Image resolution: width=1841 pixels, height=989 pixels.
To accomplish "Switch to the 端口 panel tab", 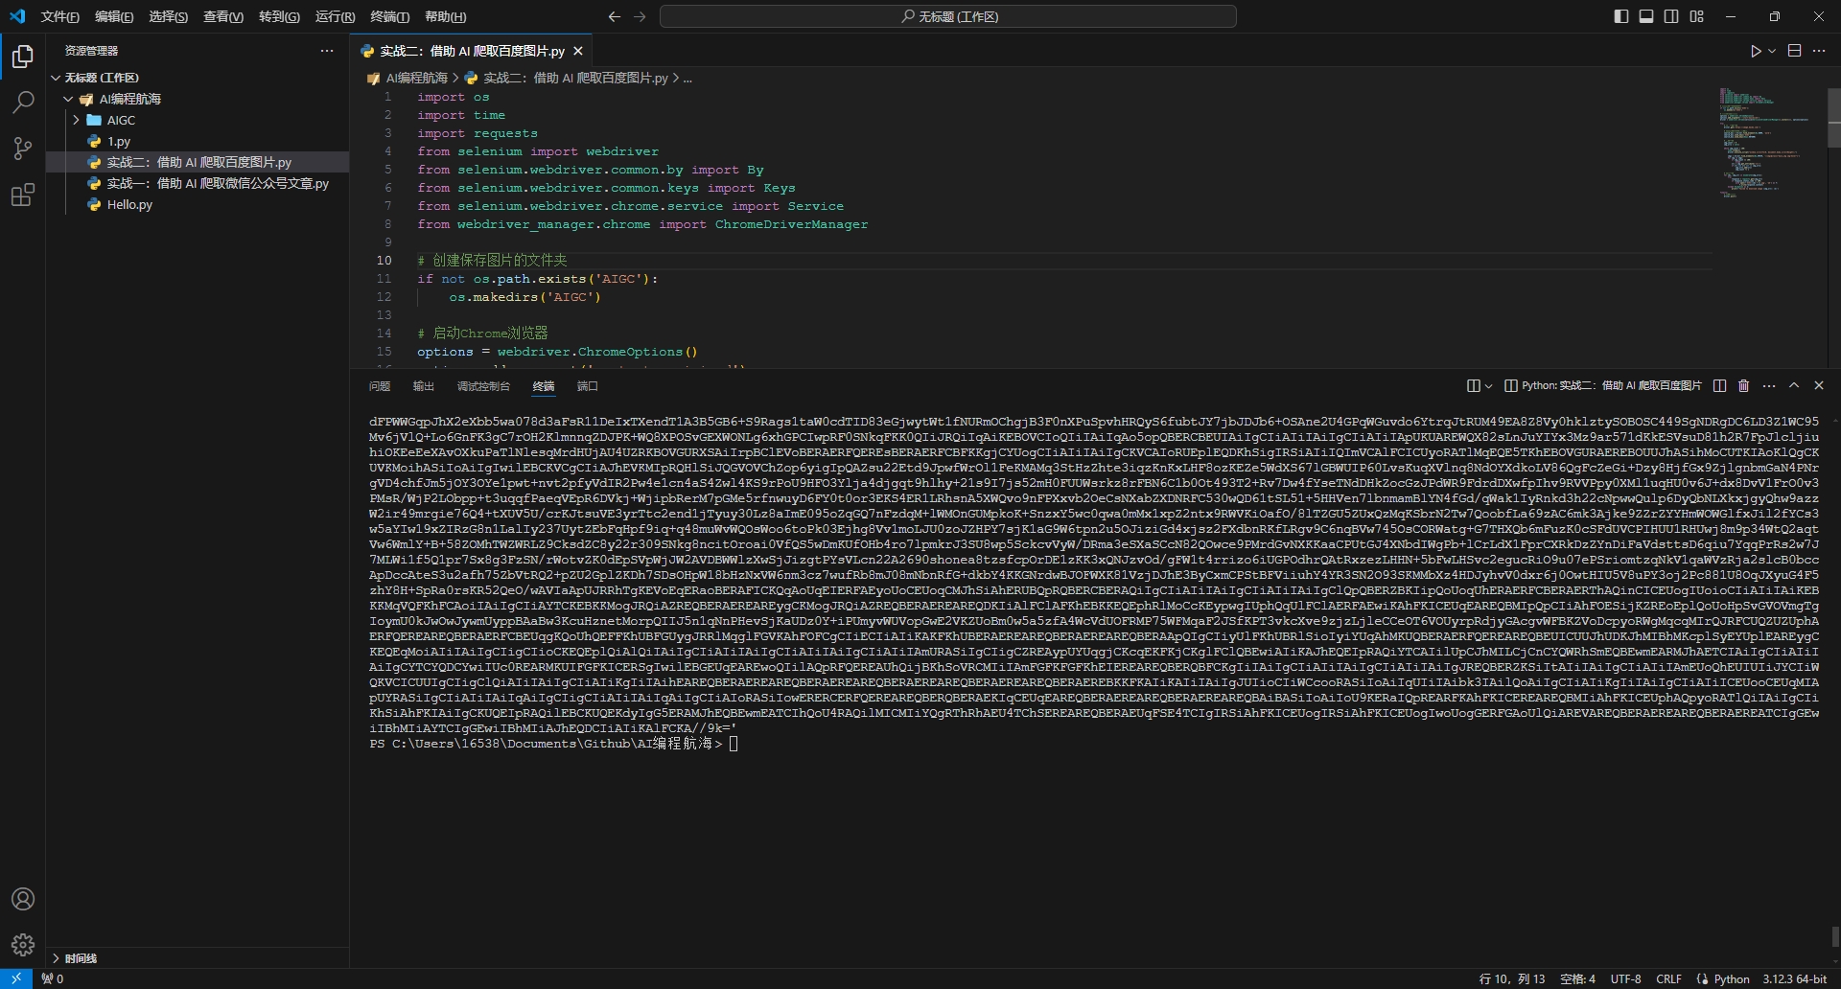I will point(587,386).
